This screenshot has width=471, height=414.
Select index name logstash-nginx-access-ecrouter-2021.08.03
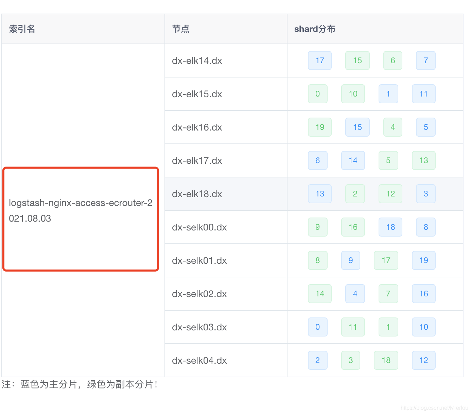[x=81, y=211]
